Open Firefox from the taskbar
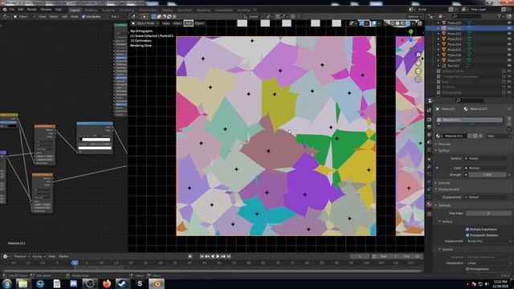This screenshot has height=289, width=514. (107, 283)
